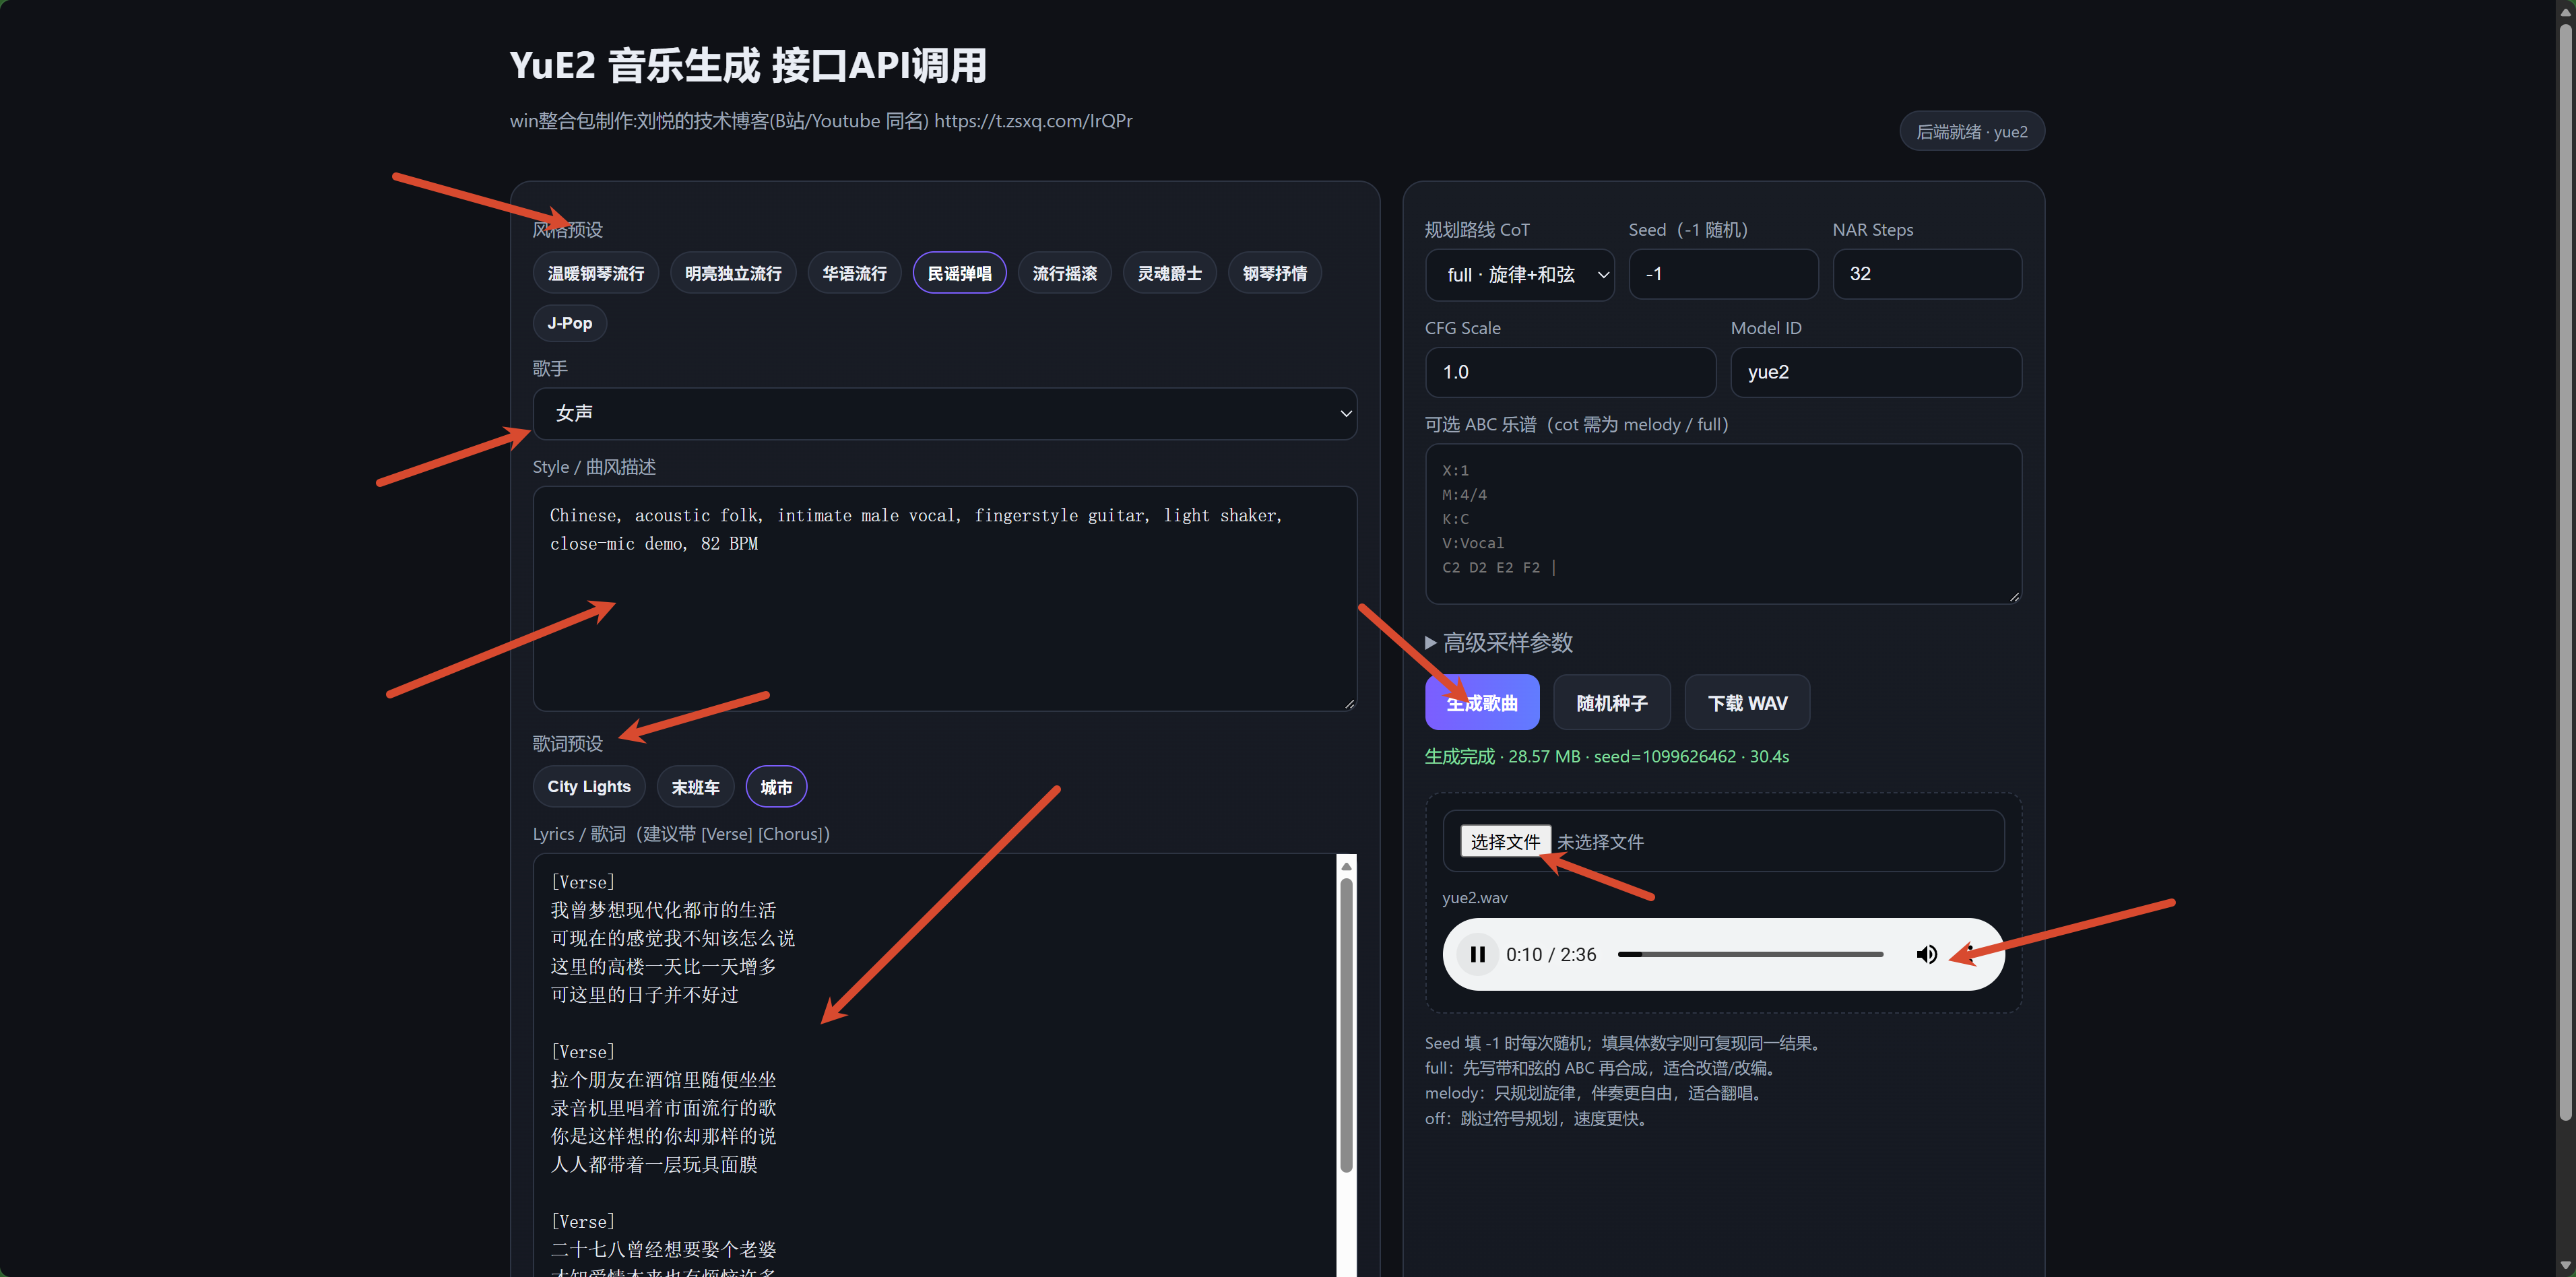
Task: Click the yue2.wav file name
Action: pos(1474,897)
